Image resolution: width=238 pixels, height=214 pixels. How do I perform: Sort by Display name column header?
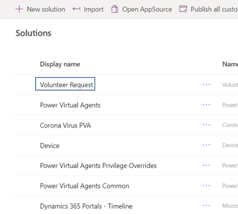(60, 64)
